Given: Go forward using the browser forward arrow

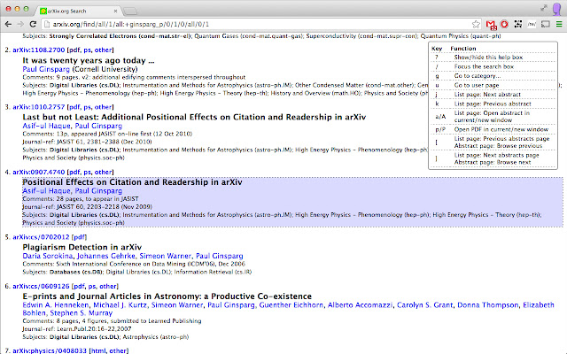Looking at the screenshot, I should (x=20, y=24).
